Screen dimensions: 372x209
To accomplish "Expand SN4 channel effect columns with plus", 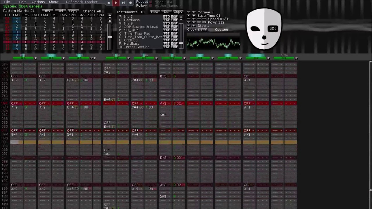I will pyautogui.click(x=296, y=58).
